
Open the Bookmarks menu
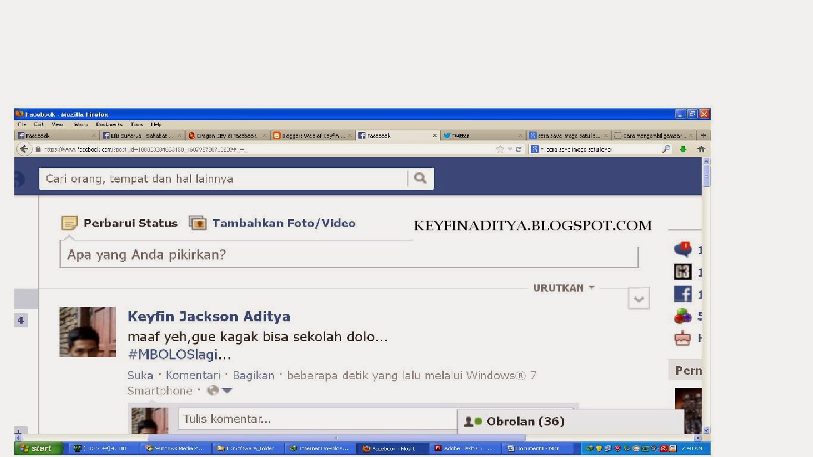pyautogui.click(x=110, y=125)
